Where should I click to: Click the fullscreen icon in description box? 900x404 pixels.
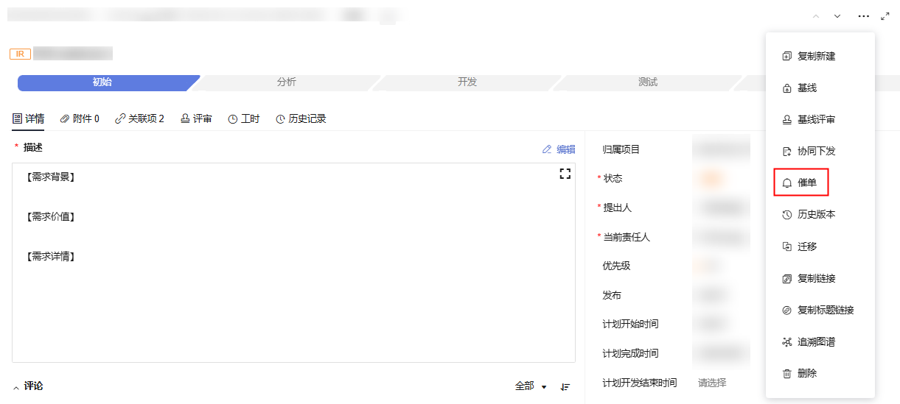(x=565, y=174)
